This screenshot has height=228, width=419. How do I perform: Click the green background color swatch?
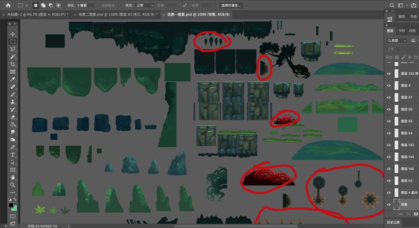click(15, 208)
